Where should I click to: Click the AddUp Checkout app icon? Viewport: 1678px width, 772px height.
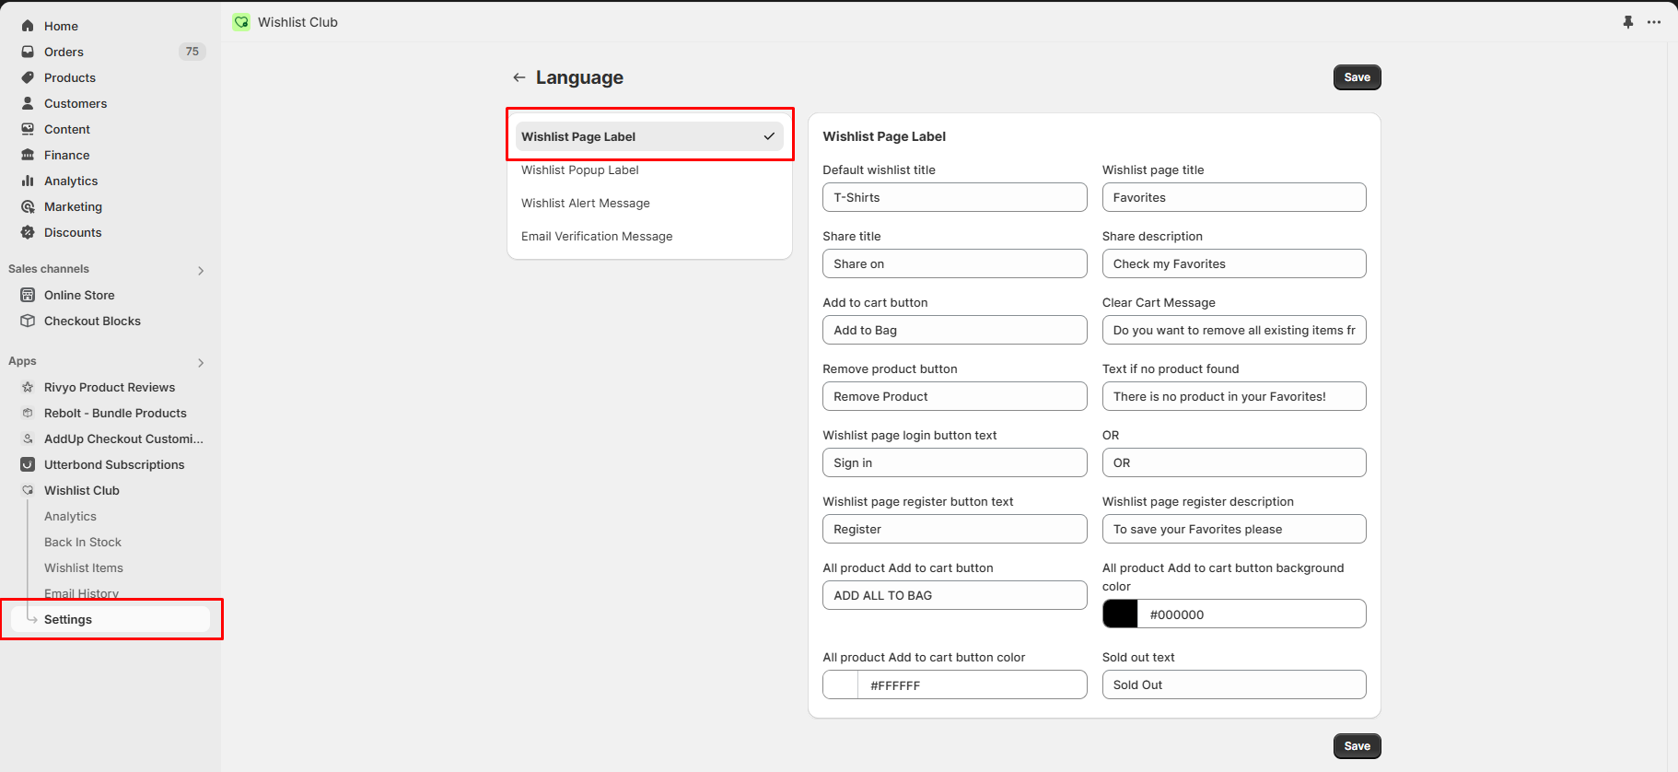click(x=28, y=439)
